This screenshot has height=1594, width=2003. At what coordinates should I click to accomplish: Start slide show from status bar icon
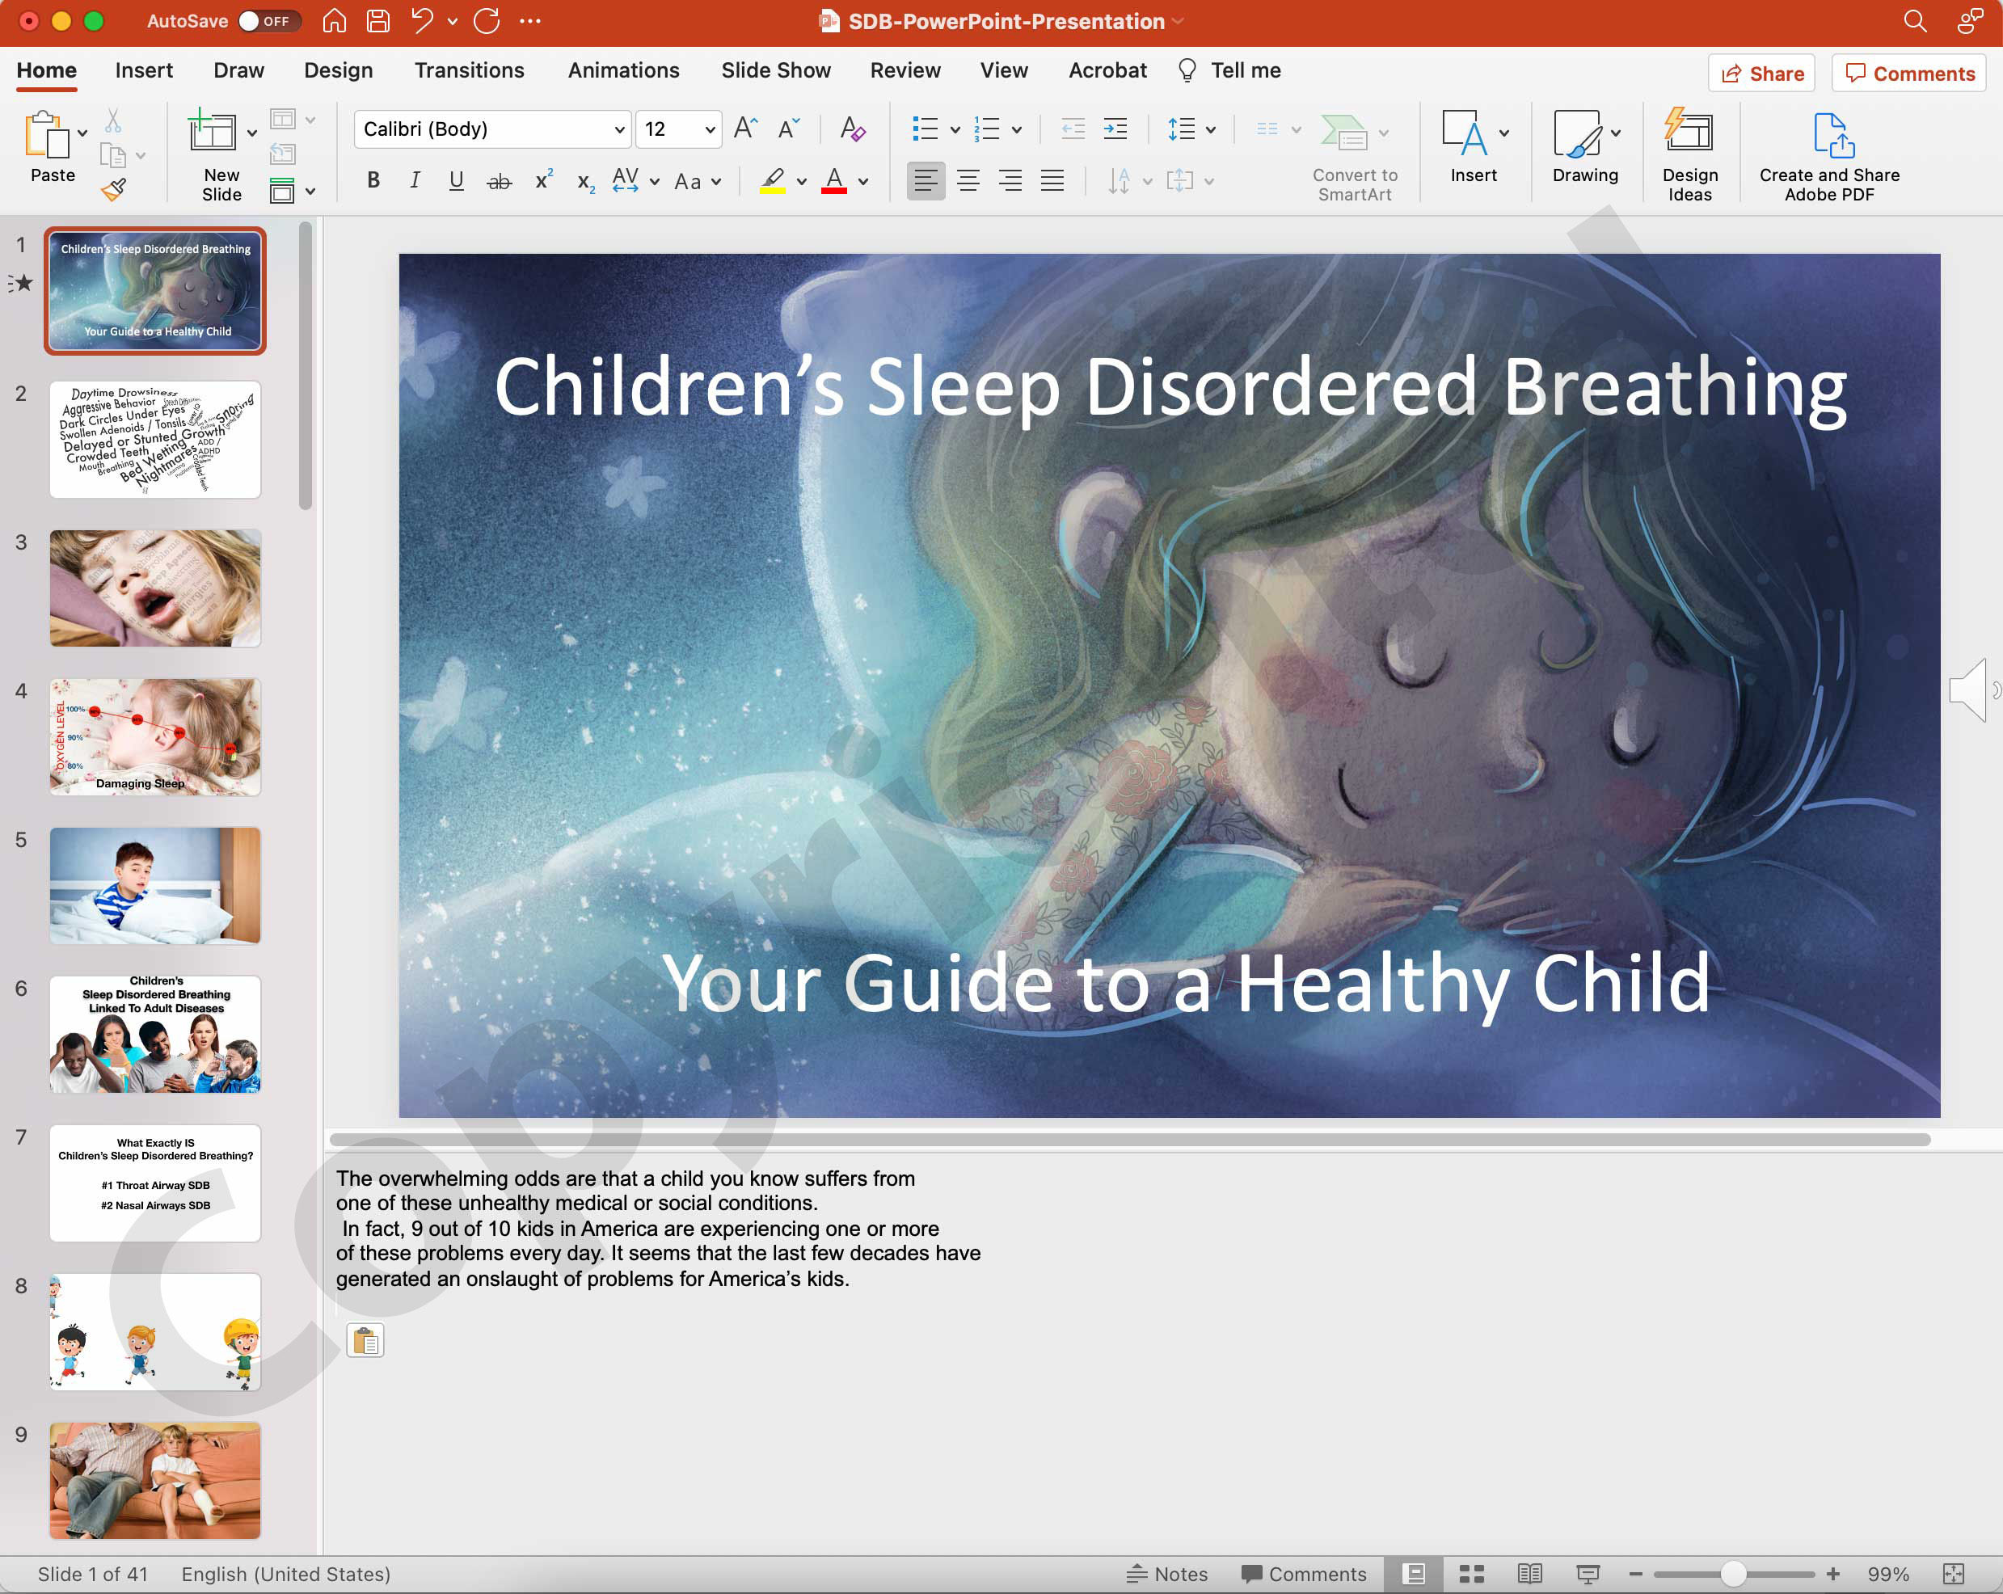click(x=1588, y=1574)
